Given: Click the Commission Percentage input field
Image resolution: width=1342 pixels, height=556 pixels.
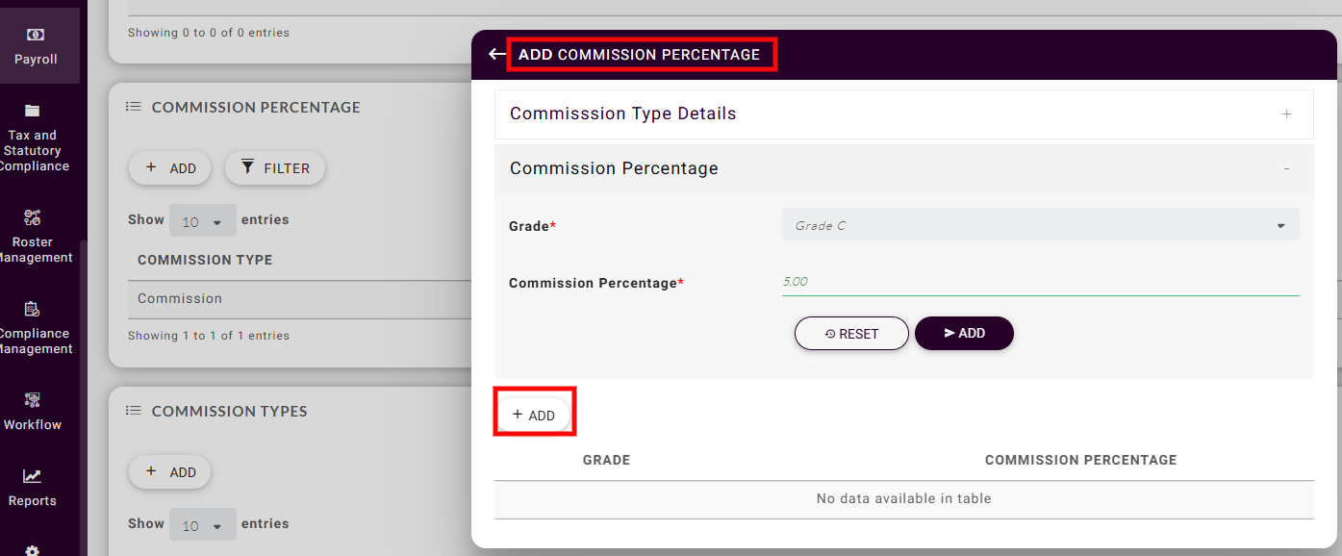Looking at the screenshot, I should (1040, 283).
